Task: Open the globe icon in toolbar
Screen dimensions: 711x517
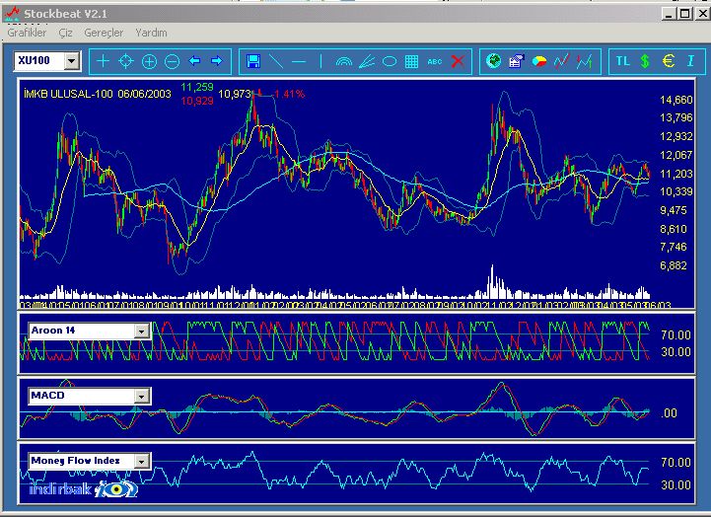Action: point(493,60)
